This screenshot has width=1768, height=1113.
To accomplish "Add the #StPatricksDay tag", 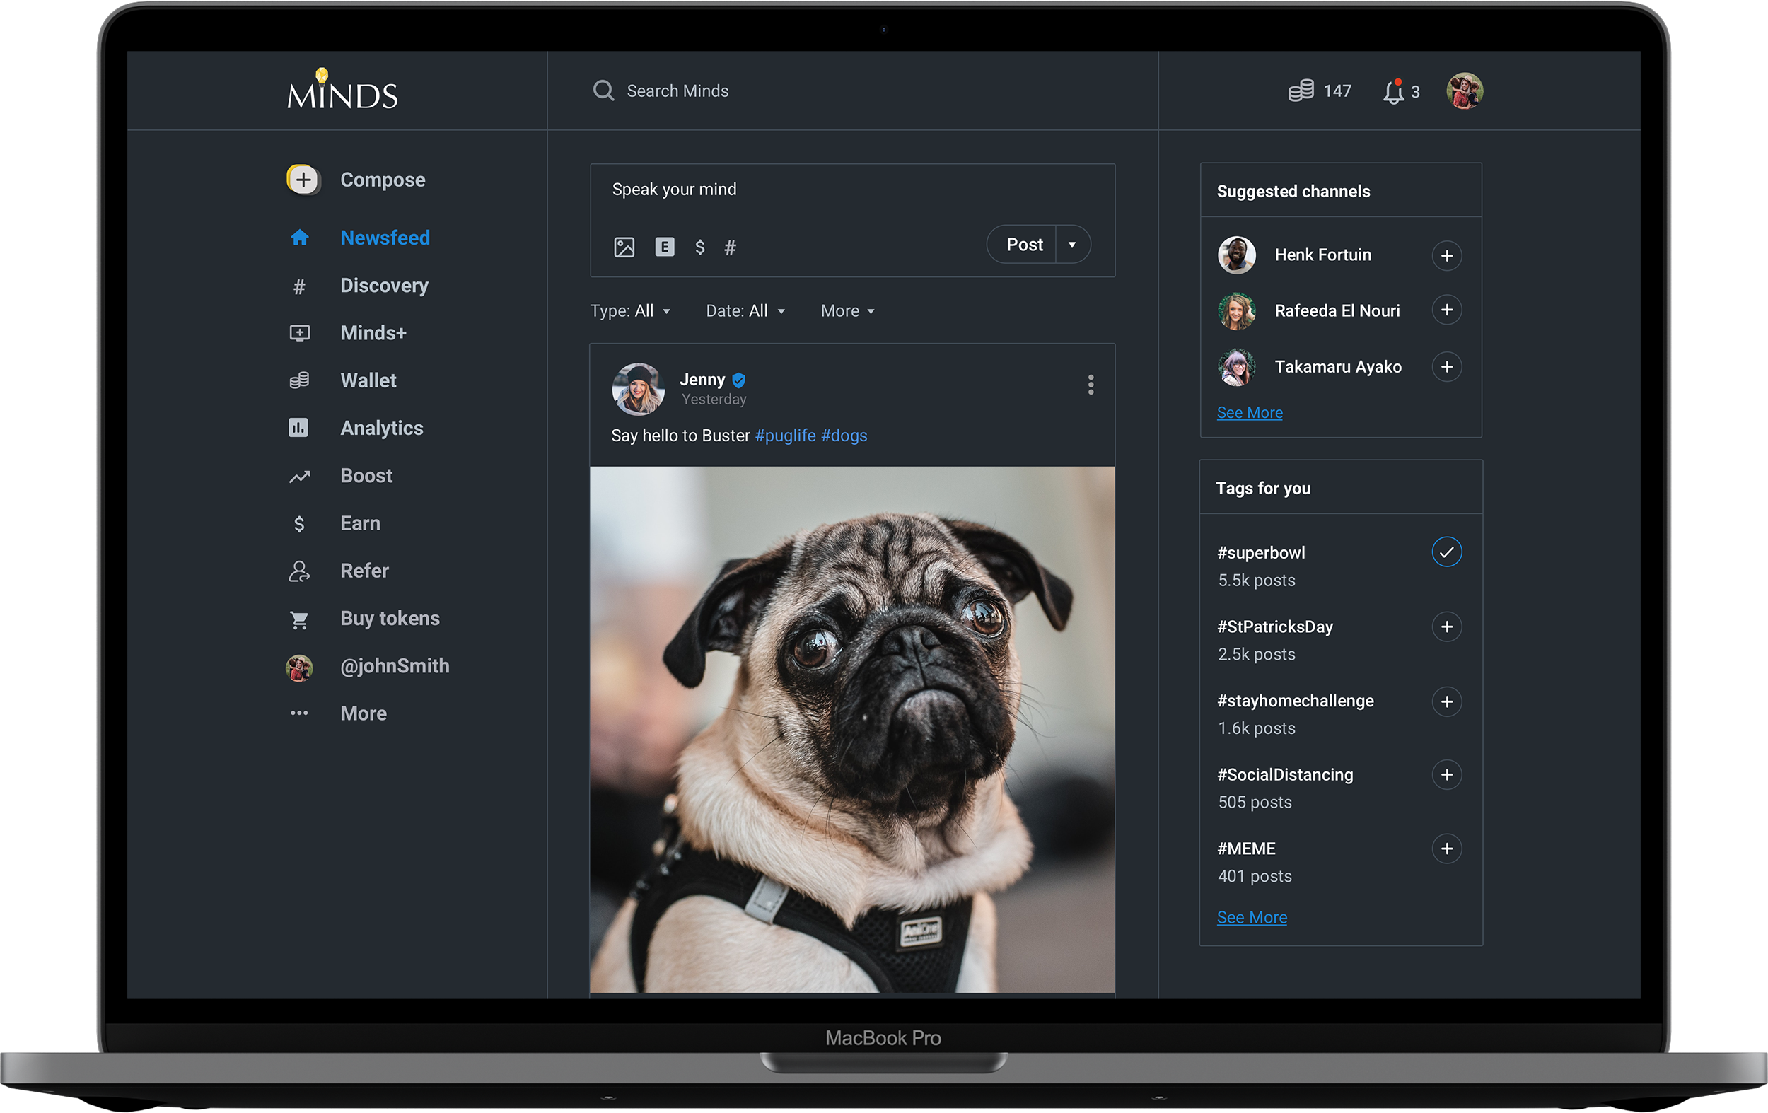I will tap(1446, 627).
